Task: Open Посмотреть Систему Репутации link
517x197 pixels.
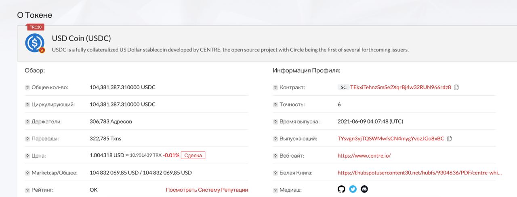Action: coord(207,190)
